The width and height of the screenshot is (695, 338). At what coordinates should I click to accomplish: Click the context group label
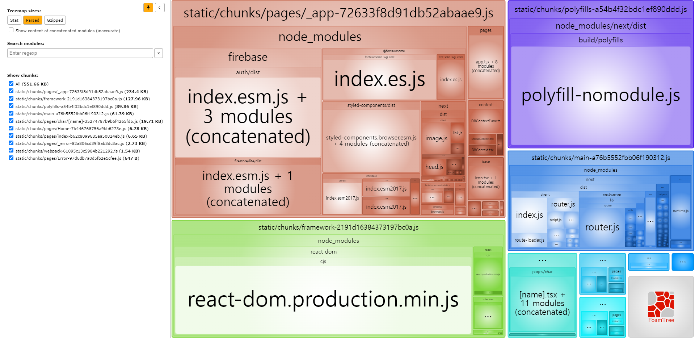486,105
